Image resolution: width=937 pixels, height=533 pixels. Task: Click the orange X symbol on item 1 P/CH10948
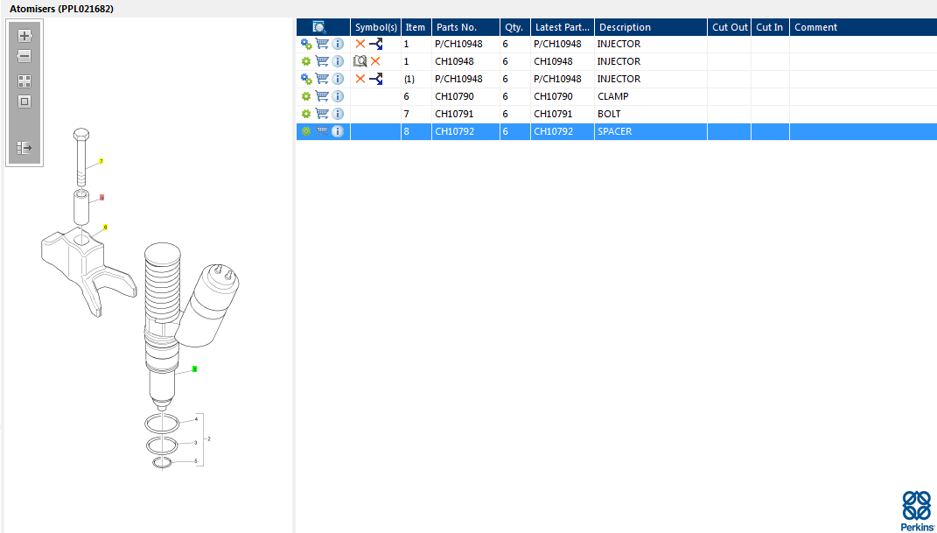tap(360, 44)
